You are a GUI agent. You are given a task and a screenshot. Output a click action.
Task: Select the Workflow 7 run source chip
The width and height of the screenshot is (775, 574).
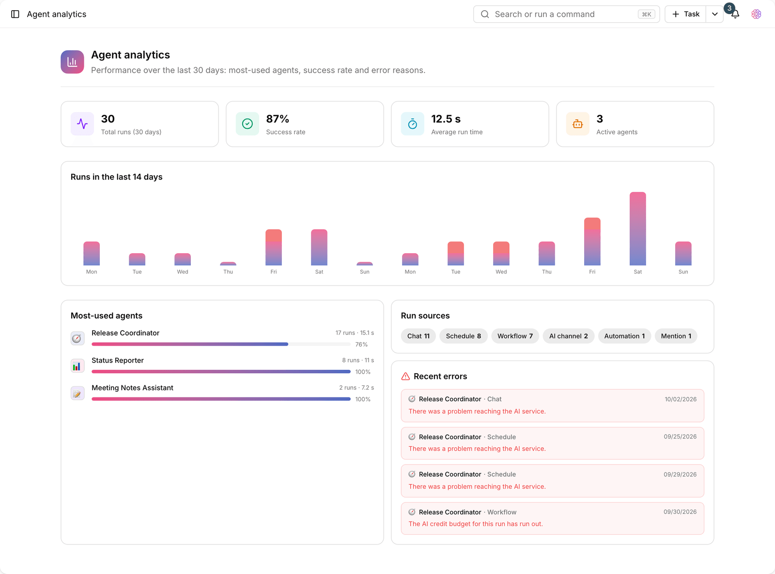(x=515, y=336)
